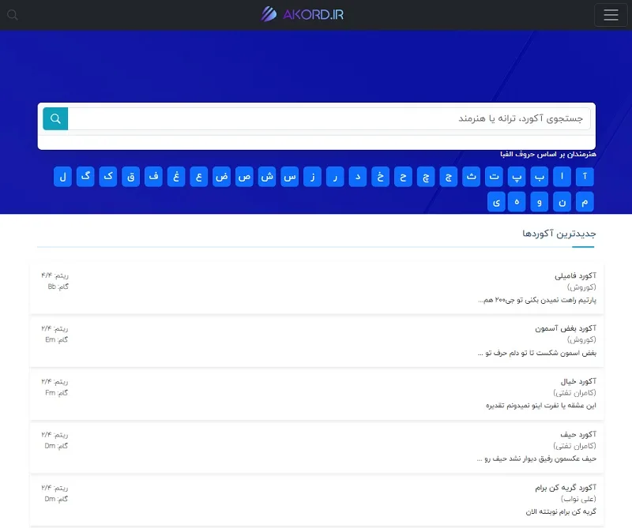Go to homepage via AKORD.IR logo
The width and height of the screenshot is (632, 528).
pyautogui.click(x=303, y=14)
